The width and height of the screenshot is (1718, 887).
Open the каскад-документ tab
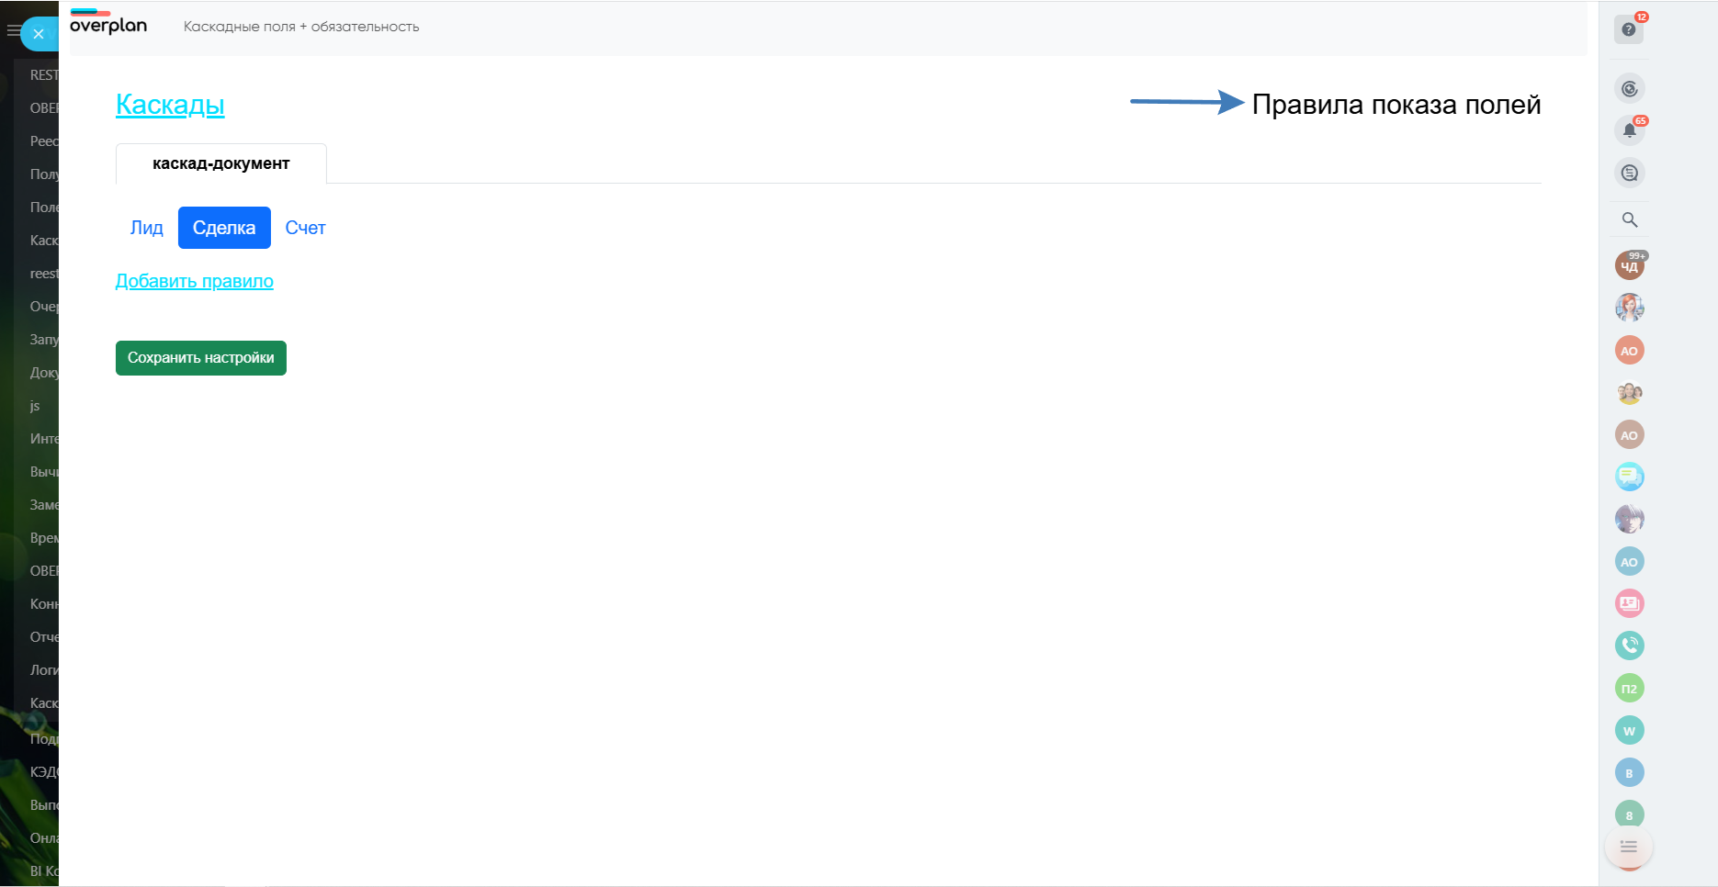pyautogui.click(x=220, y=163)
